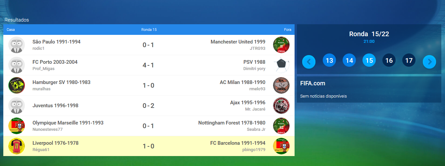
Task: Click rmelo93's Real Friends badge
Action: coord(281,85)
